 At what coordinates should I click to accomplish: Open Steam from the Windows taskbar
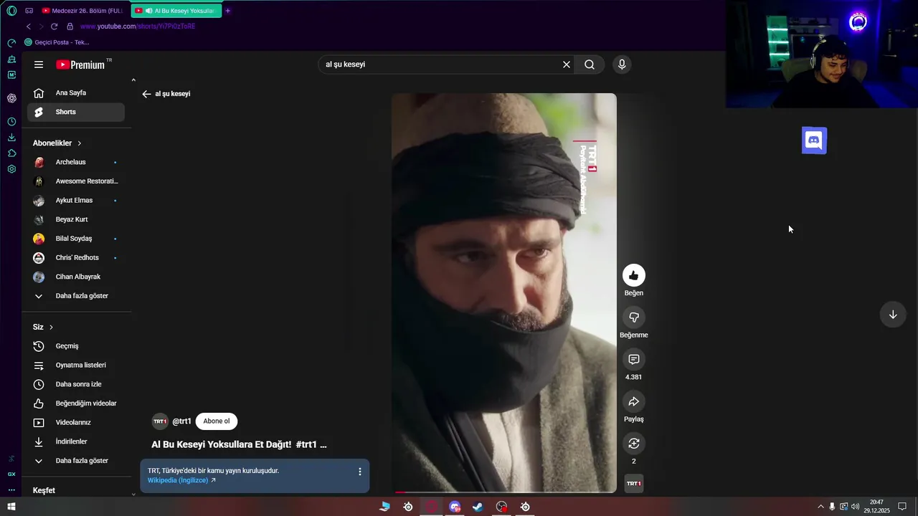pyautogui.click(x=478, y=507)
